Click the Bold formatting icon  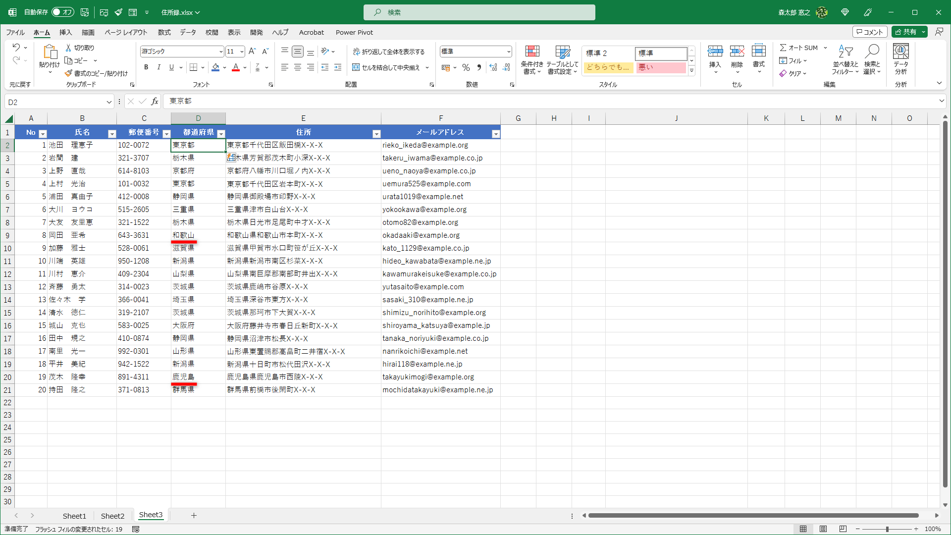(146, 67)
